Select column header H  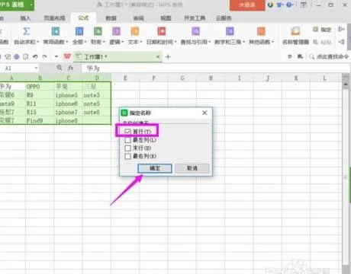[x=211, y=78]
